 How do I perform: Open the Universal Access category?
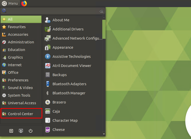pyautogui.click(x=21, y=103)
